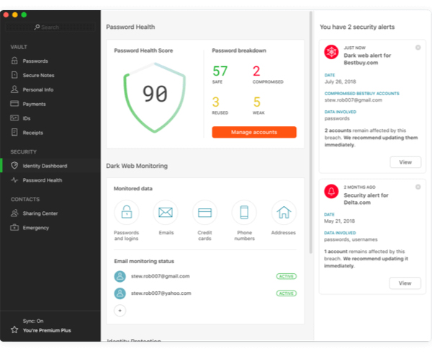Click the 2 compromised passwords count
Image resolution: width=432 pixels, height=359 pixels.
[x=256, y=71]
